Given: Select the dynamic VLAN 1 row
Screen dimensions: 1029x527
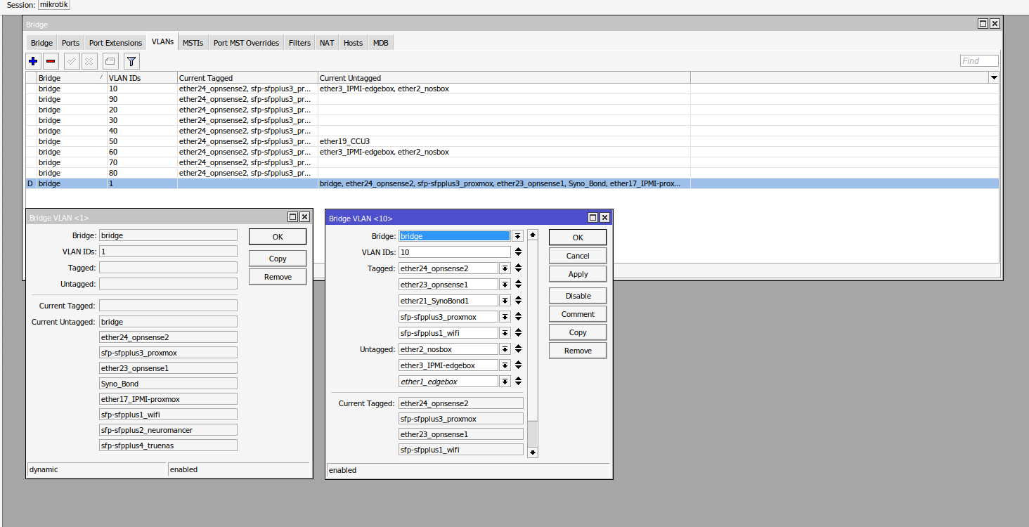Looking at the screenshot, I should pyautogui.click(x=512, y=183).
